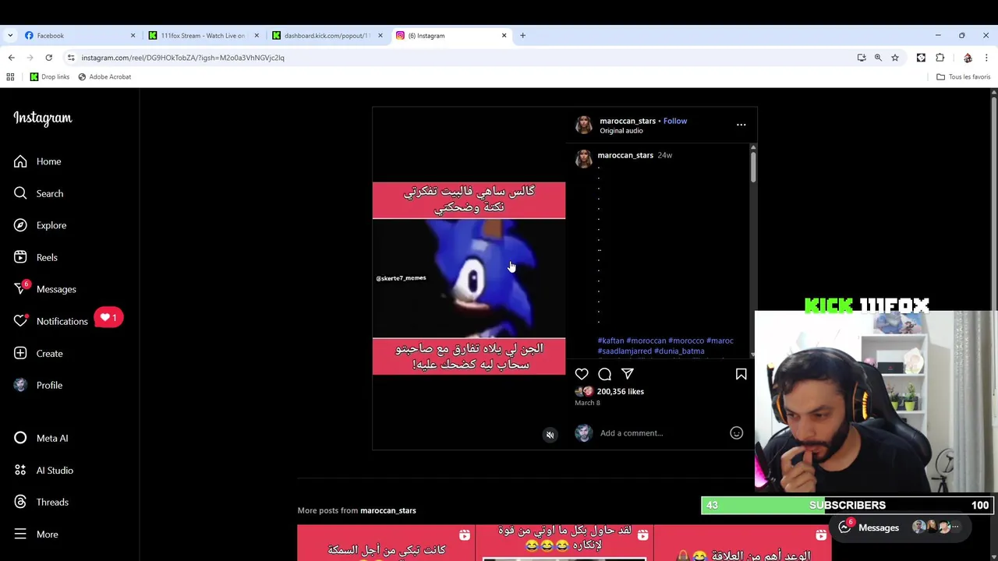This screenshot has width=998, height=561.
Task: Click the Original audio link
Action: (621, 131)
